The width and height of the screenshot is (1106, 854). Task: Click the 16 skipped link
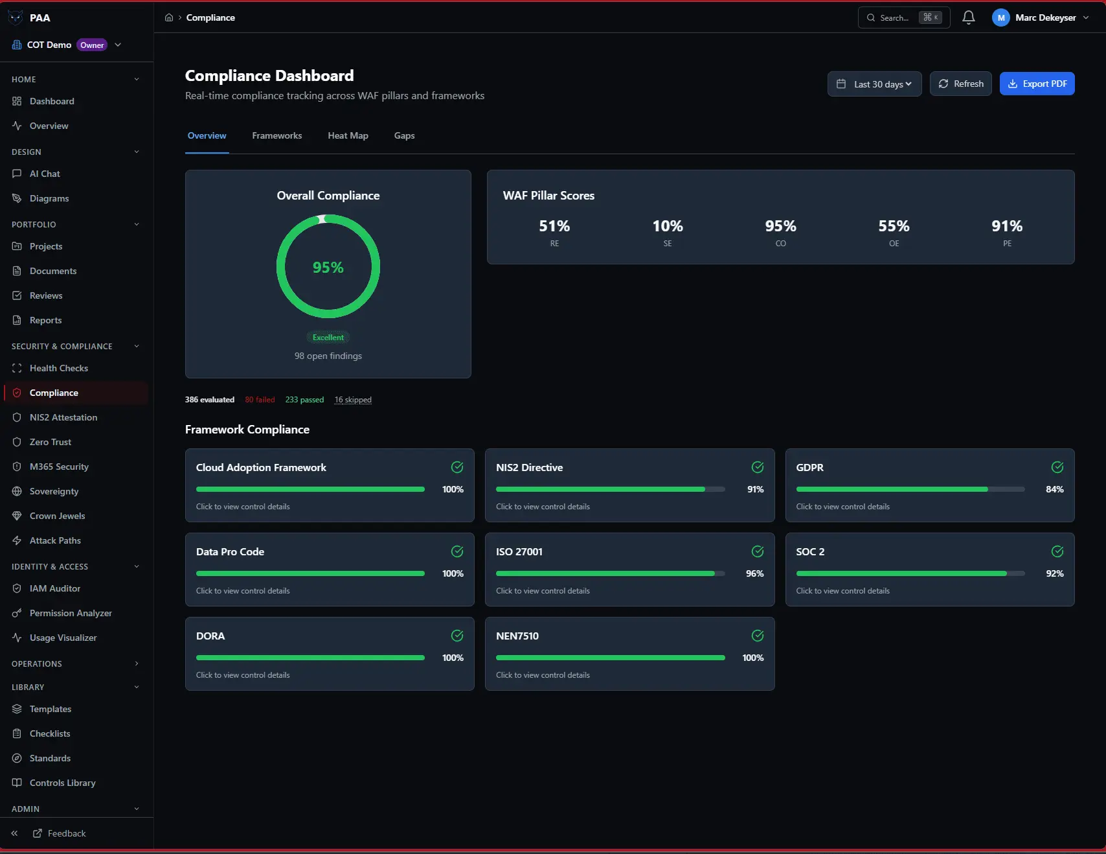tap(353, 400)
